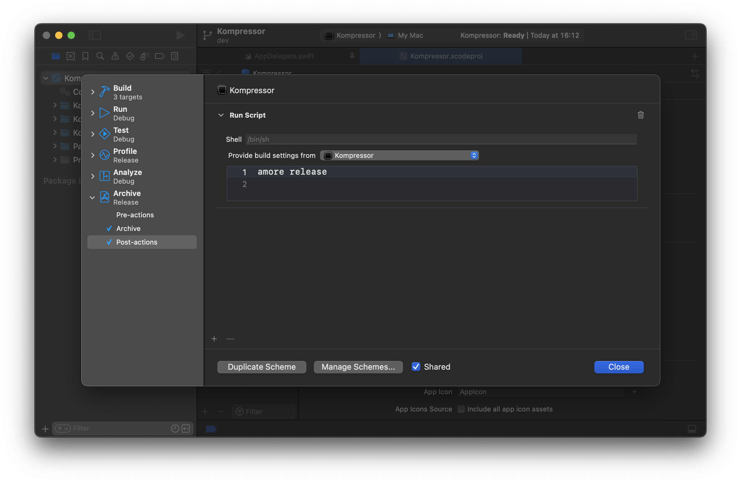The image size is (741, 483).
Task: Toggle the Shared scheme checkbox
Action: 416,367
